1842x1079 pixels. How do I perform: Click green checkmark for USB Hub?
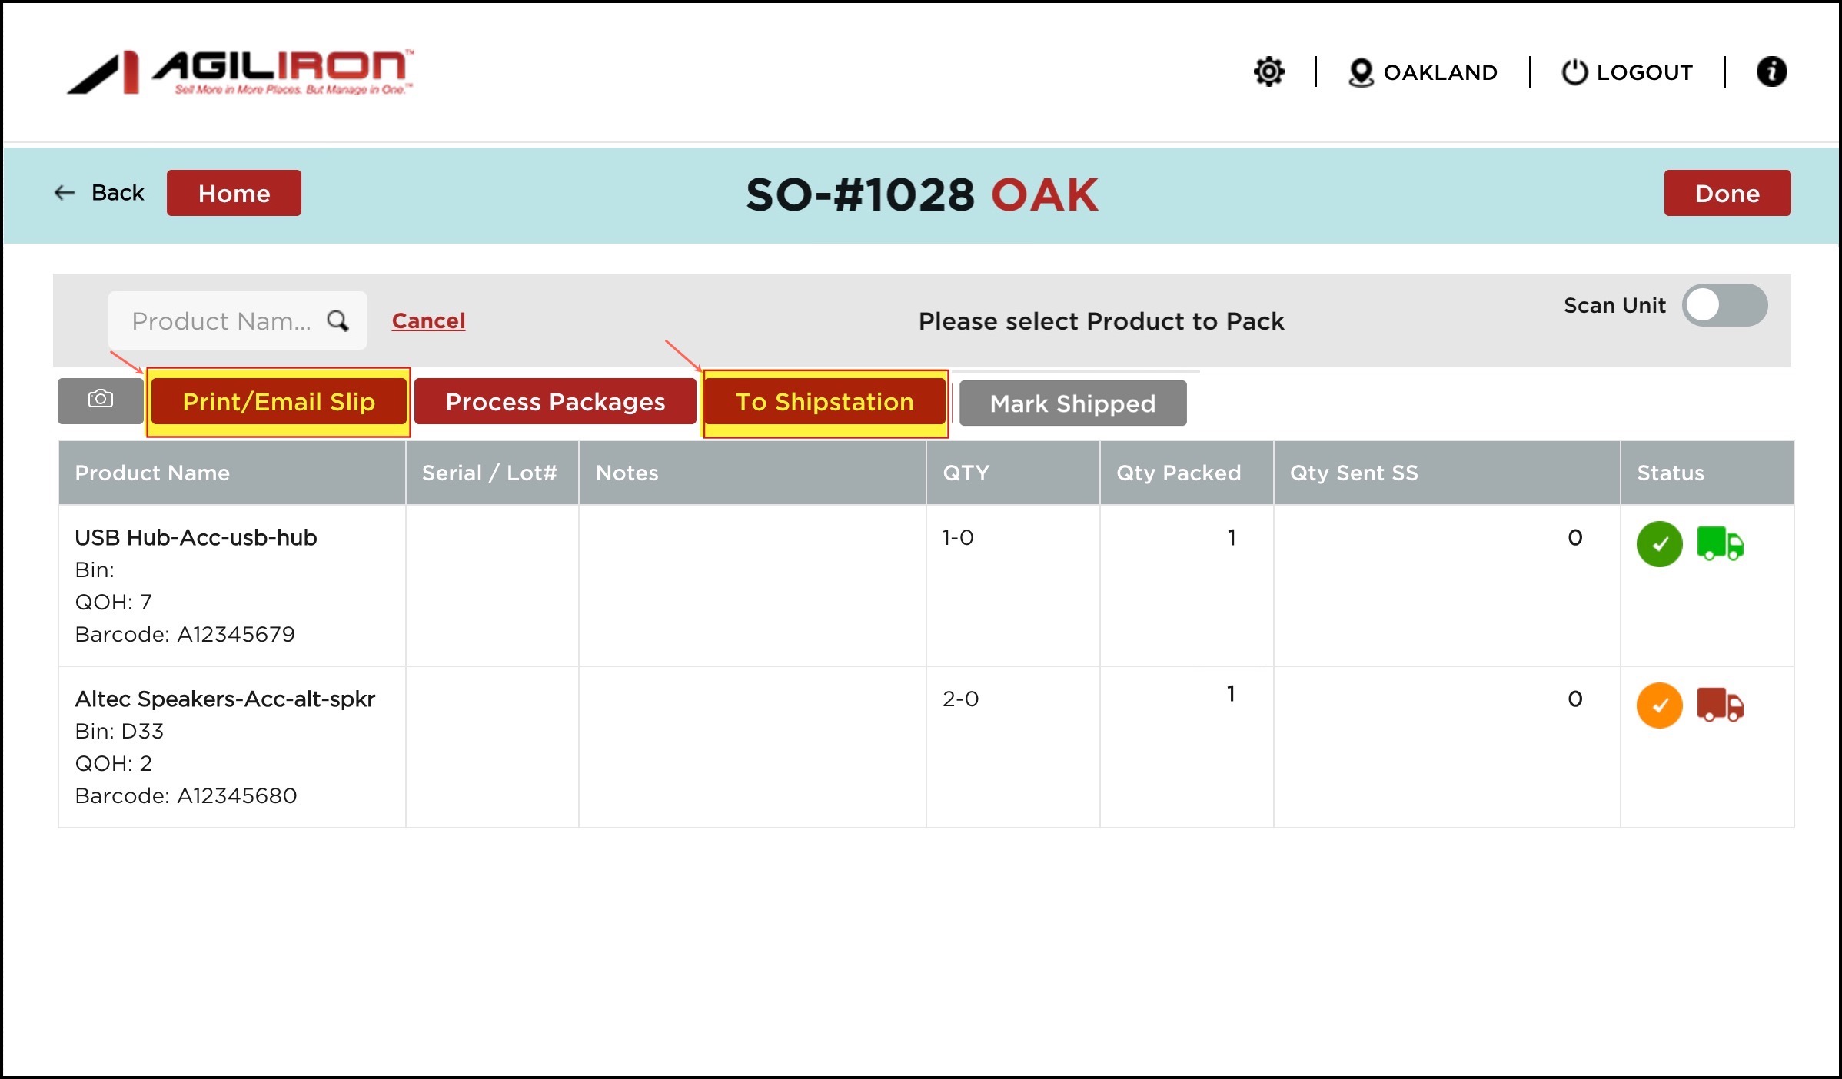[x=1659, y=544]
